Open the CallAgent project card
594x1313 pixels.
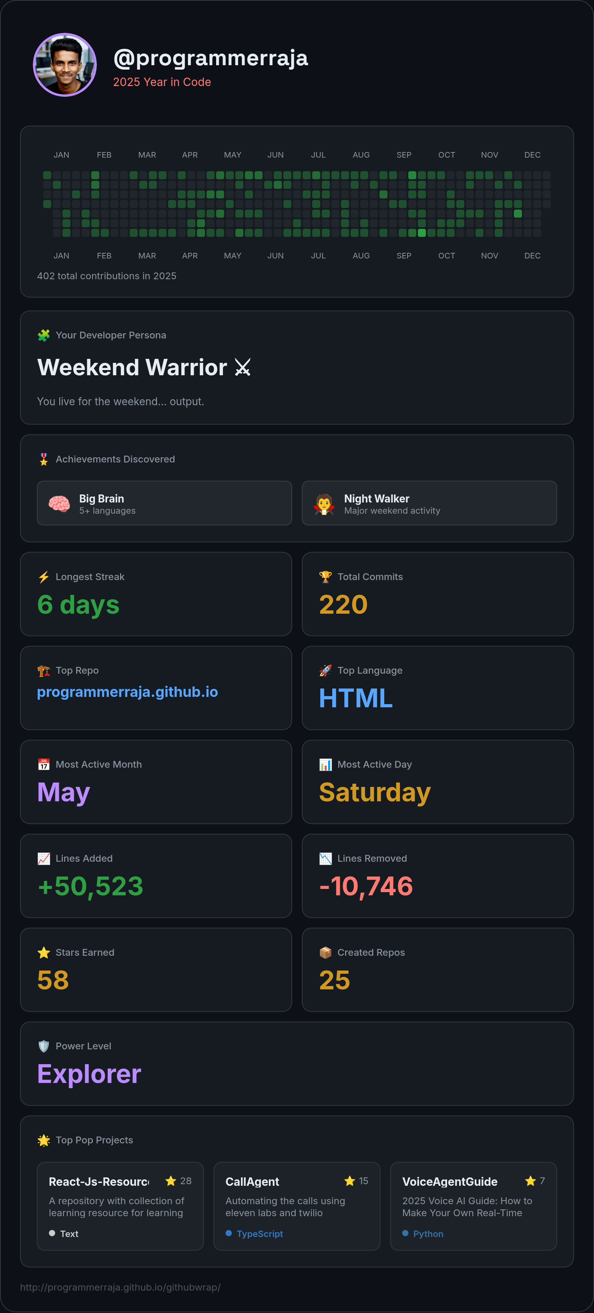coord(297,1205)
